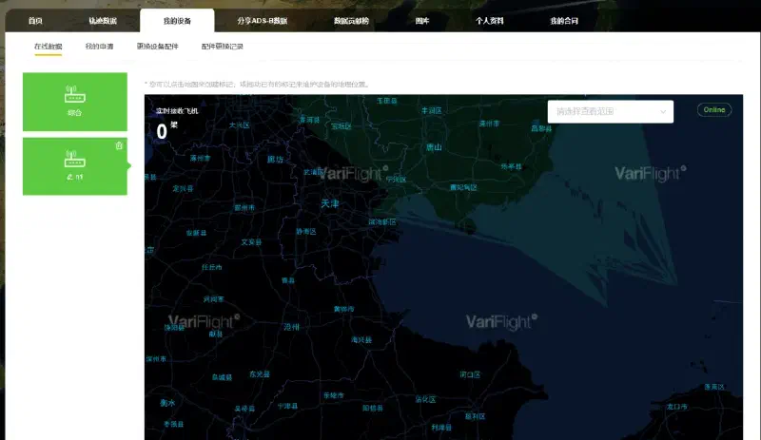Click 大兴区 on the map

pyautogui.click(x=240, y=125)
